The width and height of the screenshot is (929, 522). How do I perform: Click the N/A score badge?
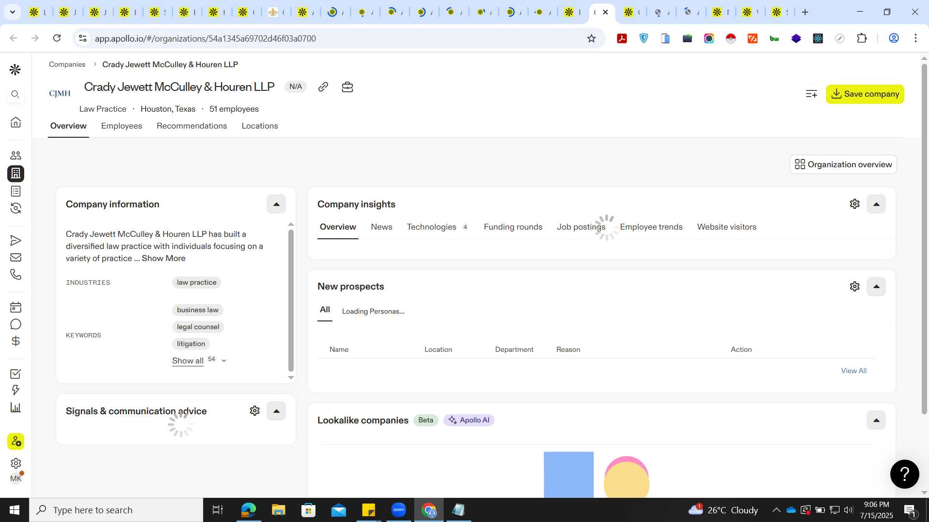(x=296, y=87)
